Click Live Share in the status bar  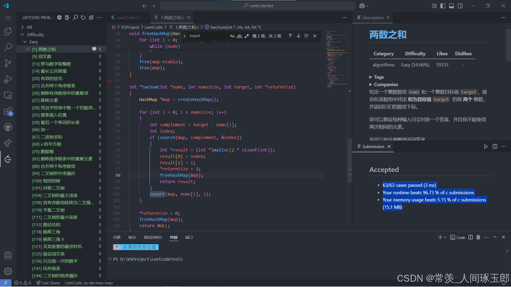tap(48, 283)
